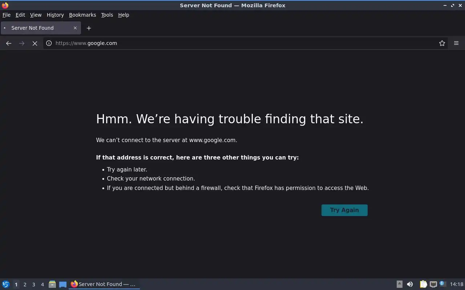Open the clipboard manager tray icon
The height and width of the screenshot is (290, 465).
[423, 284]
